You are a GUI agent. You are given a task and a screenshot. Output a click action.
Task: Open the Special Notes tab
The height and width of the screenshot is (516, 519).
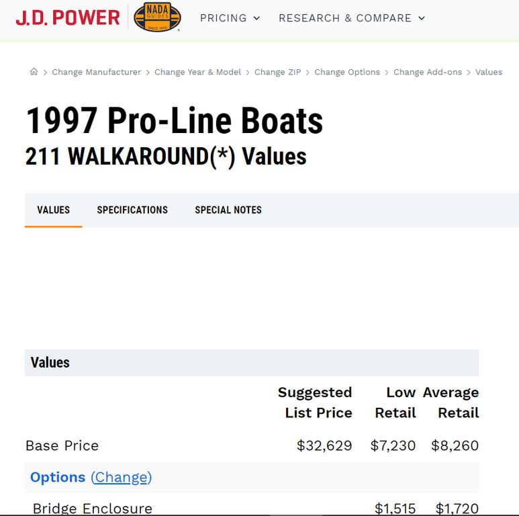point(228,210)
